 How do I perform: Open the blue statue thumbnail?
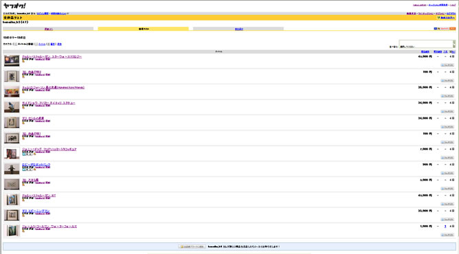click(12, 107)
